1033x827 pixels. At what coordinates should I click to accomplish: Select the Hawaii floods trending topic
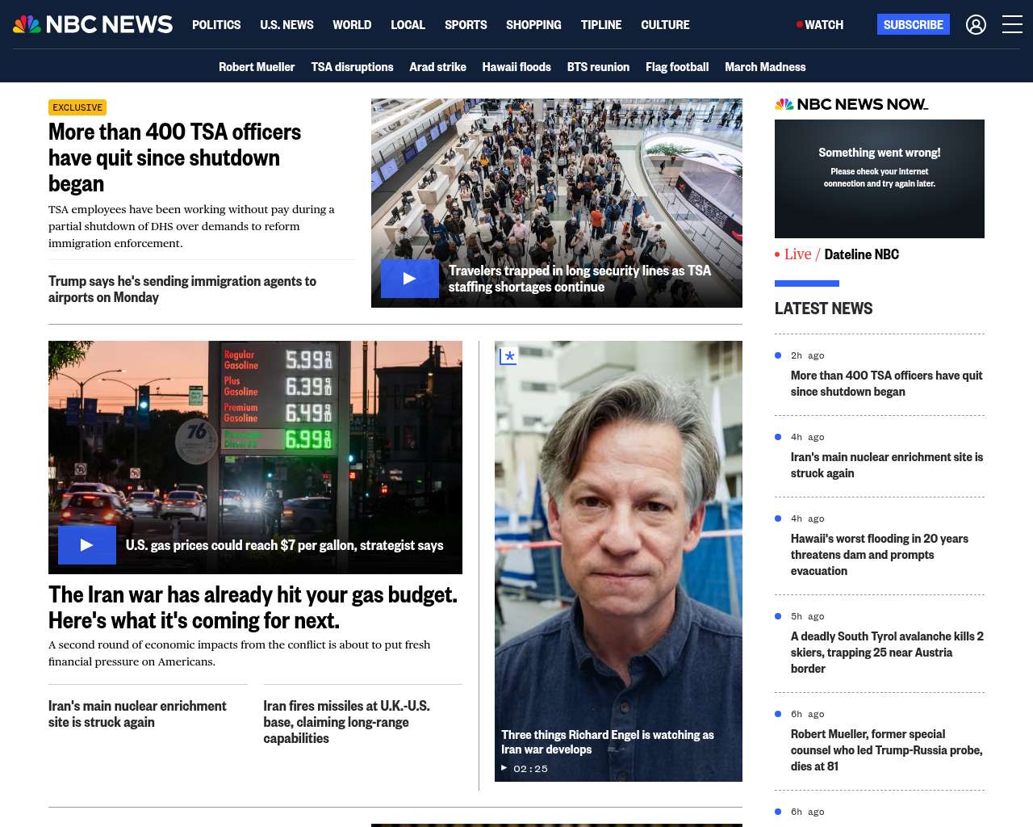[x=516, y=67]
